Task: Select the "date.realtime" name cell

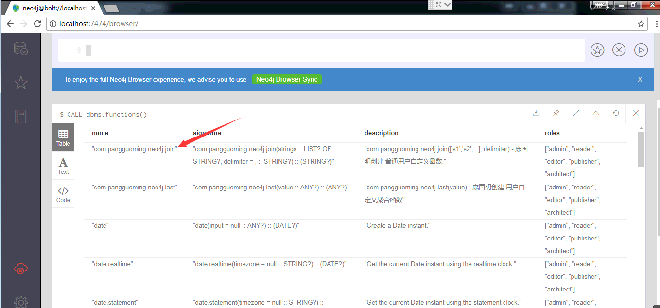Action: click(112, 264)
